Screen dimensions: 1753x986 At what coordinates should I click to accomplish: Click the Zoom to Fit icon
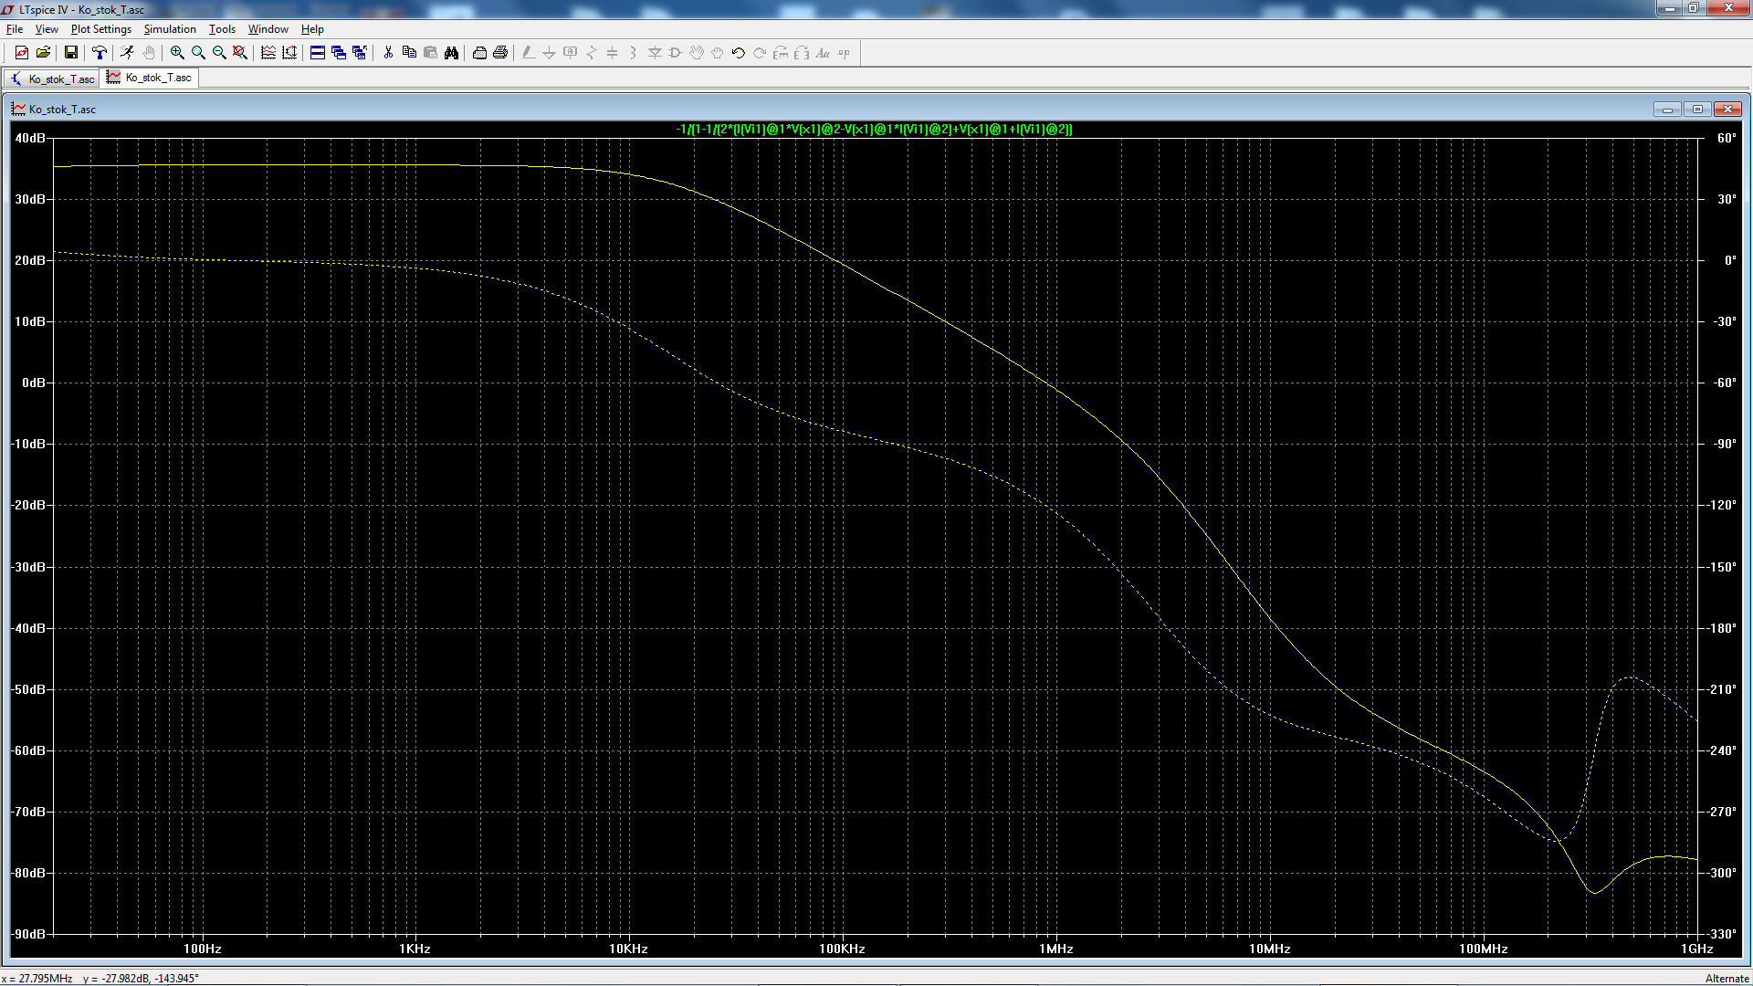[240, 53]
